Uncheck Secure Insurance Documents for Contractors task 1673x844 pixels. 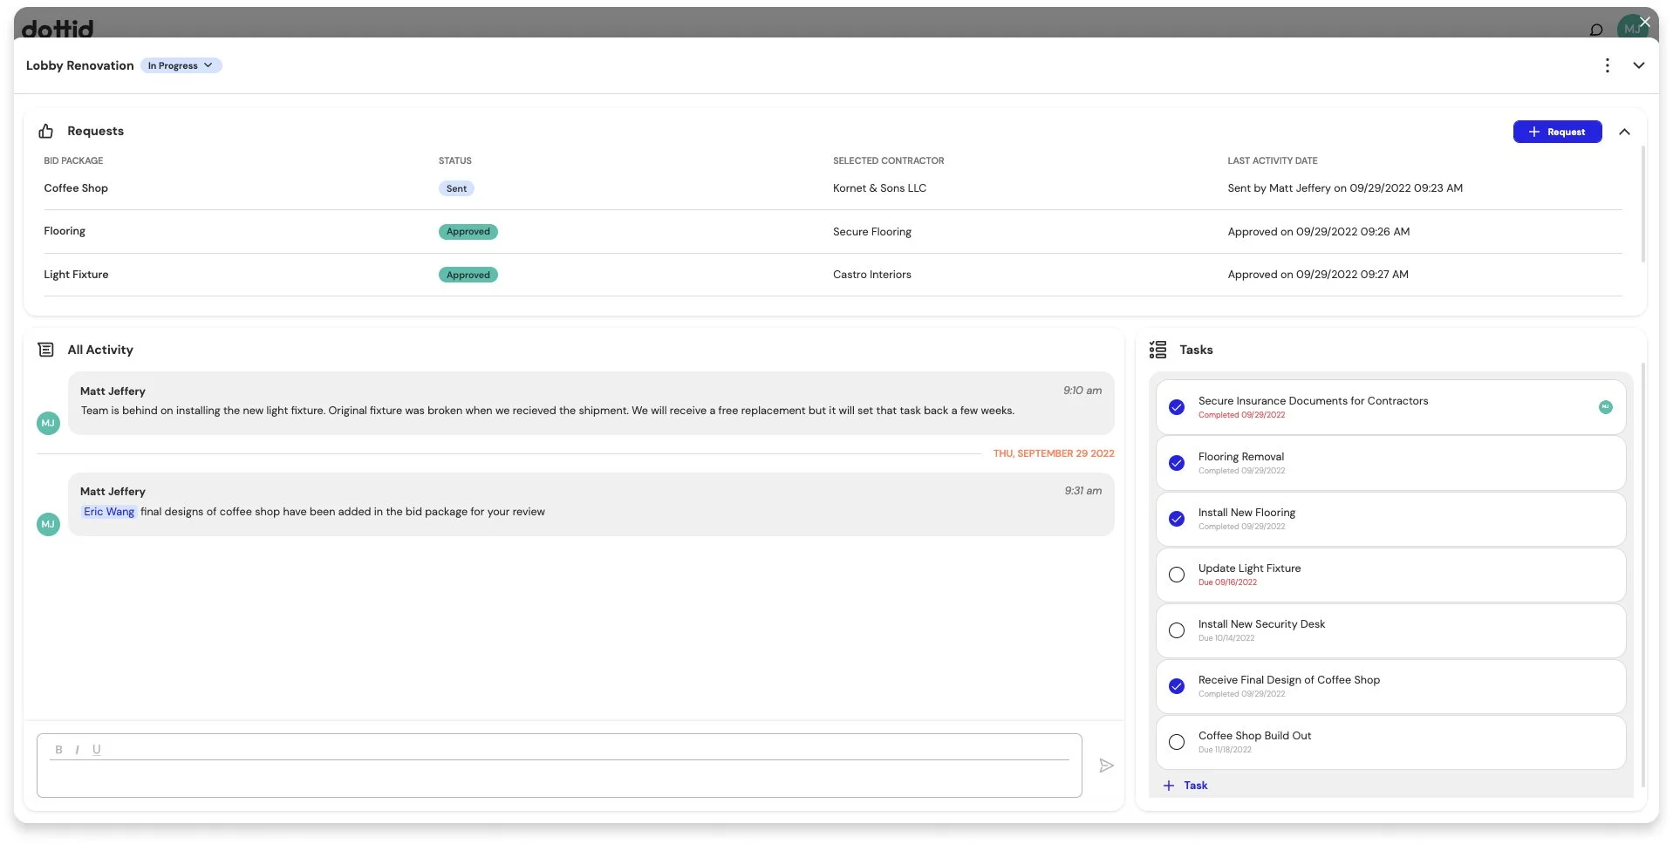[1177, 407]
